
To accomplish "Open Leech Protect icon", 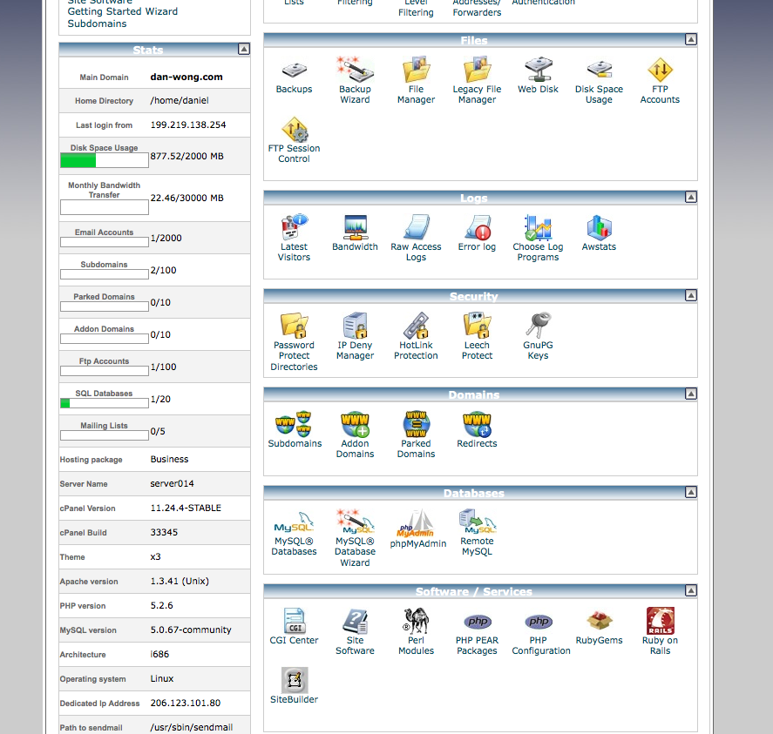I will pyautogui.click(x=477, y=327).
